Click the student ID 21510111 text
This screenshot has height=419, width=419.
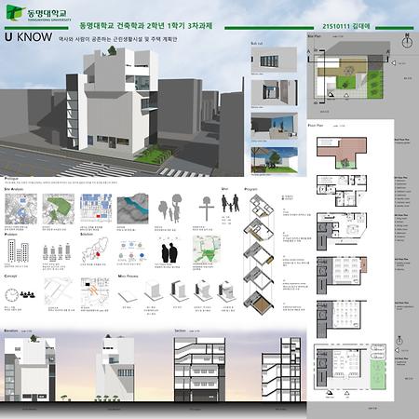(346, 26)
